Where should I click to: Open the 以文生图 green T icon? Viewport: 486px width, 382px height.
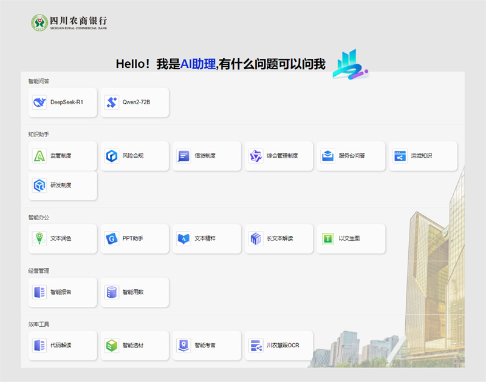pos(328,239)
